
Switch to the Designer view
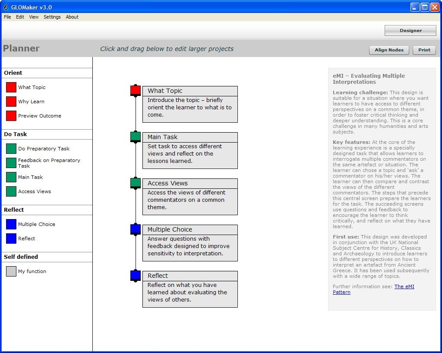pyautogui.click(x=410, y=30)
